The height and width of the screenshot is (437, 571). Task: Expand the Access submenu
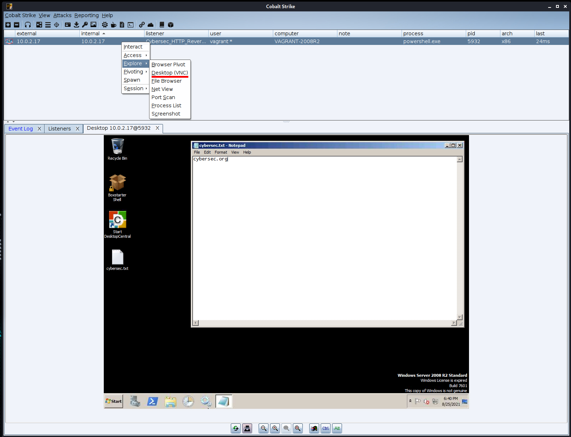point(136,55)
